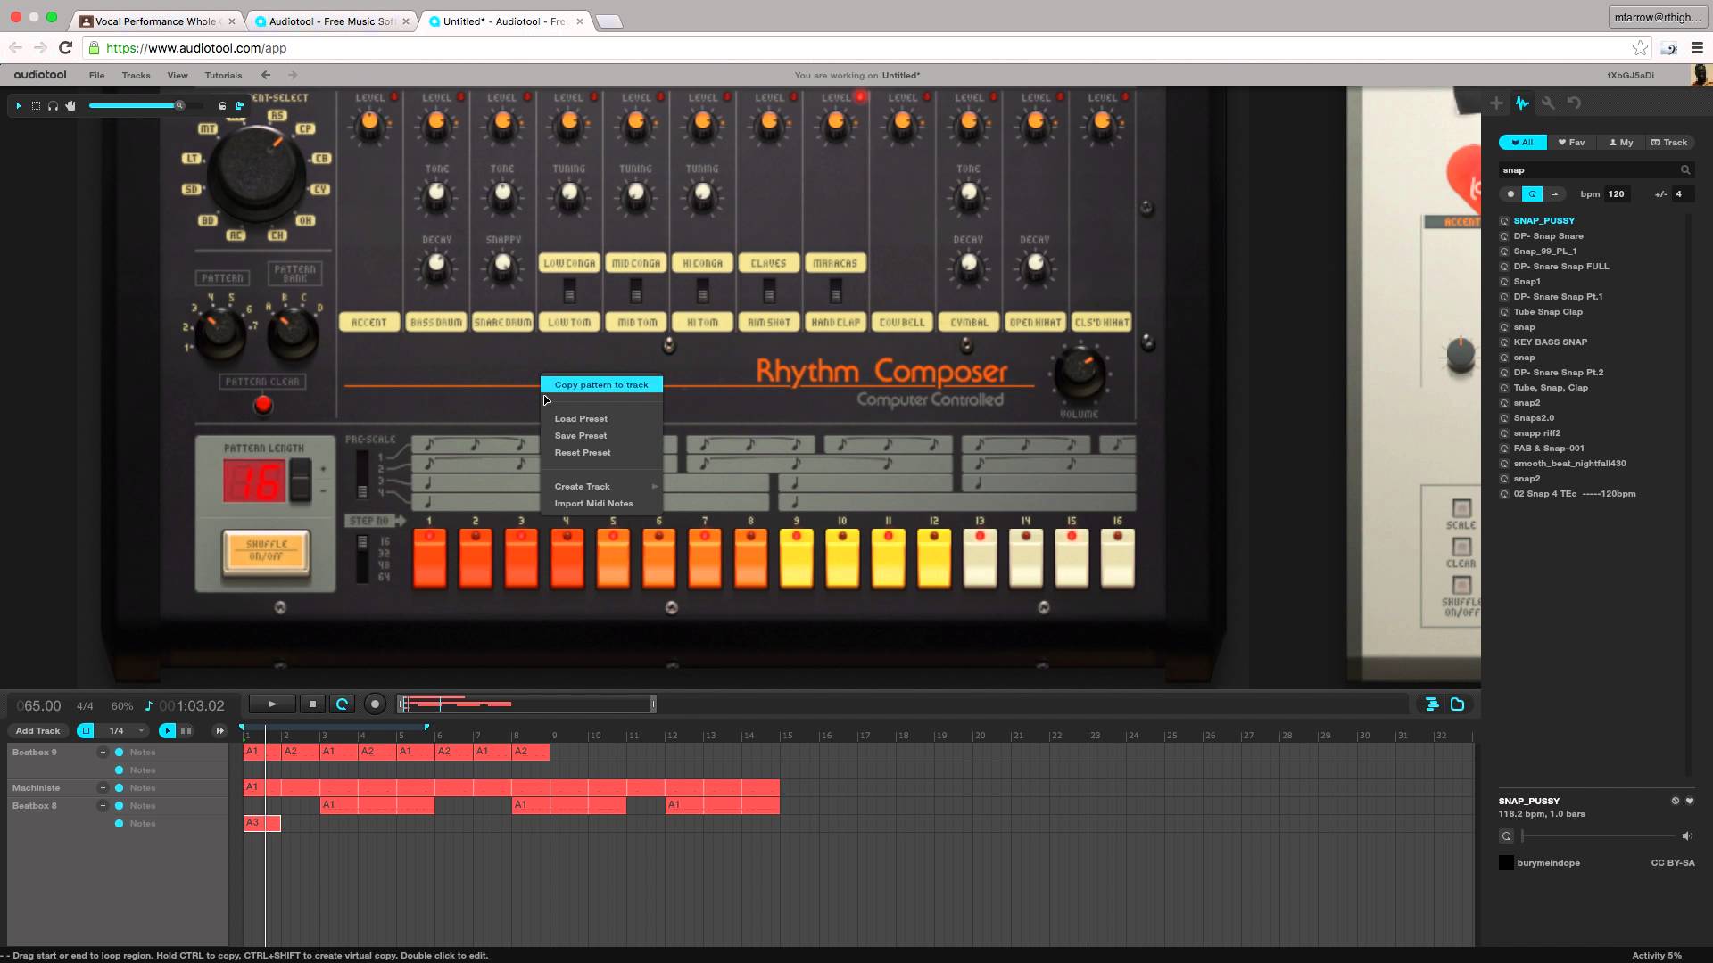Choose Save Preset from context menu

581,435
